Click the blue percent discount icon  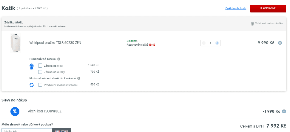[15, 112]
